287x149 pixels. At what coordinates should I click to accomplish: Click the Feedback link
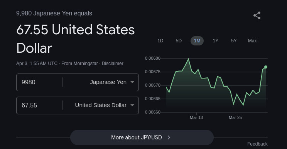[257, 144]
